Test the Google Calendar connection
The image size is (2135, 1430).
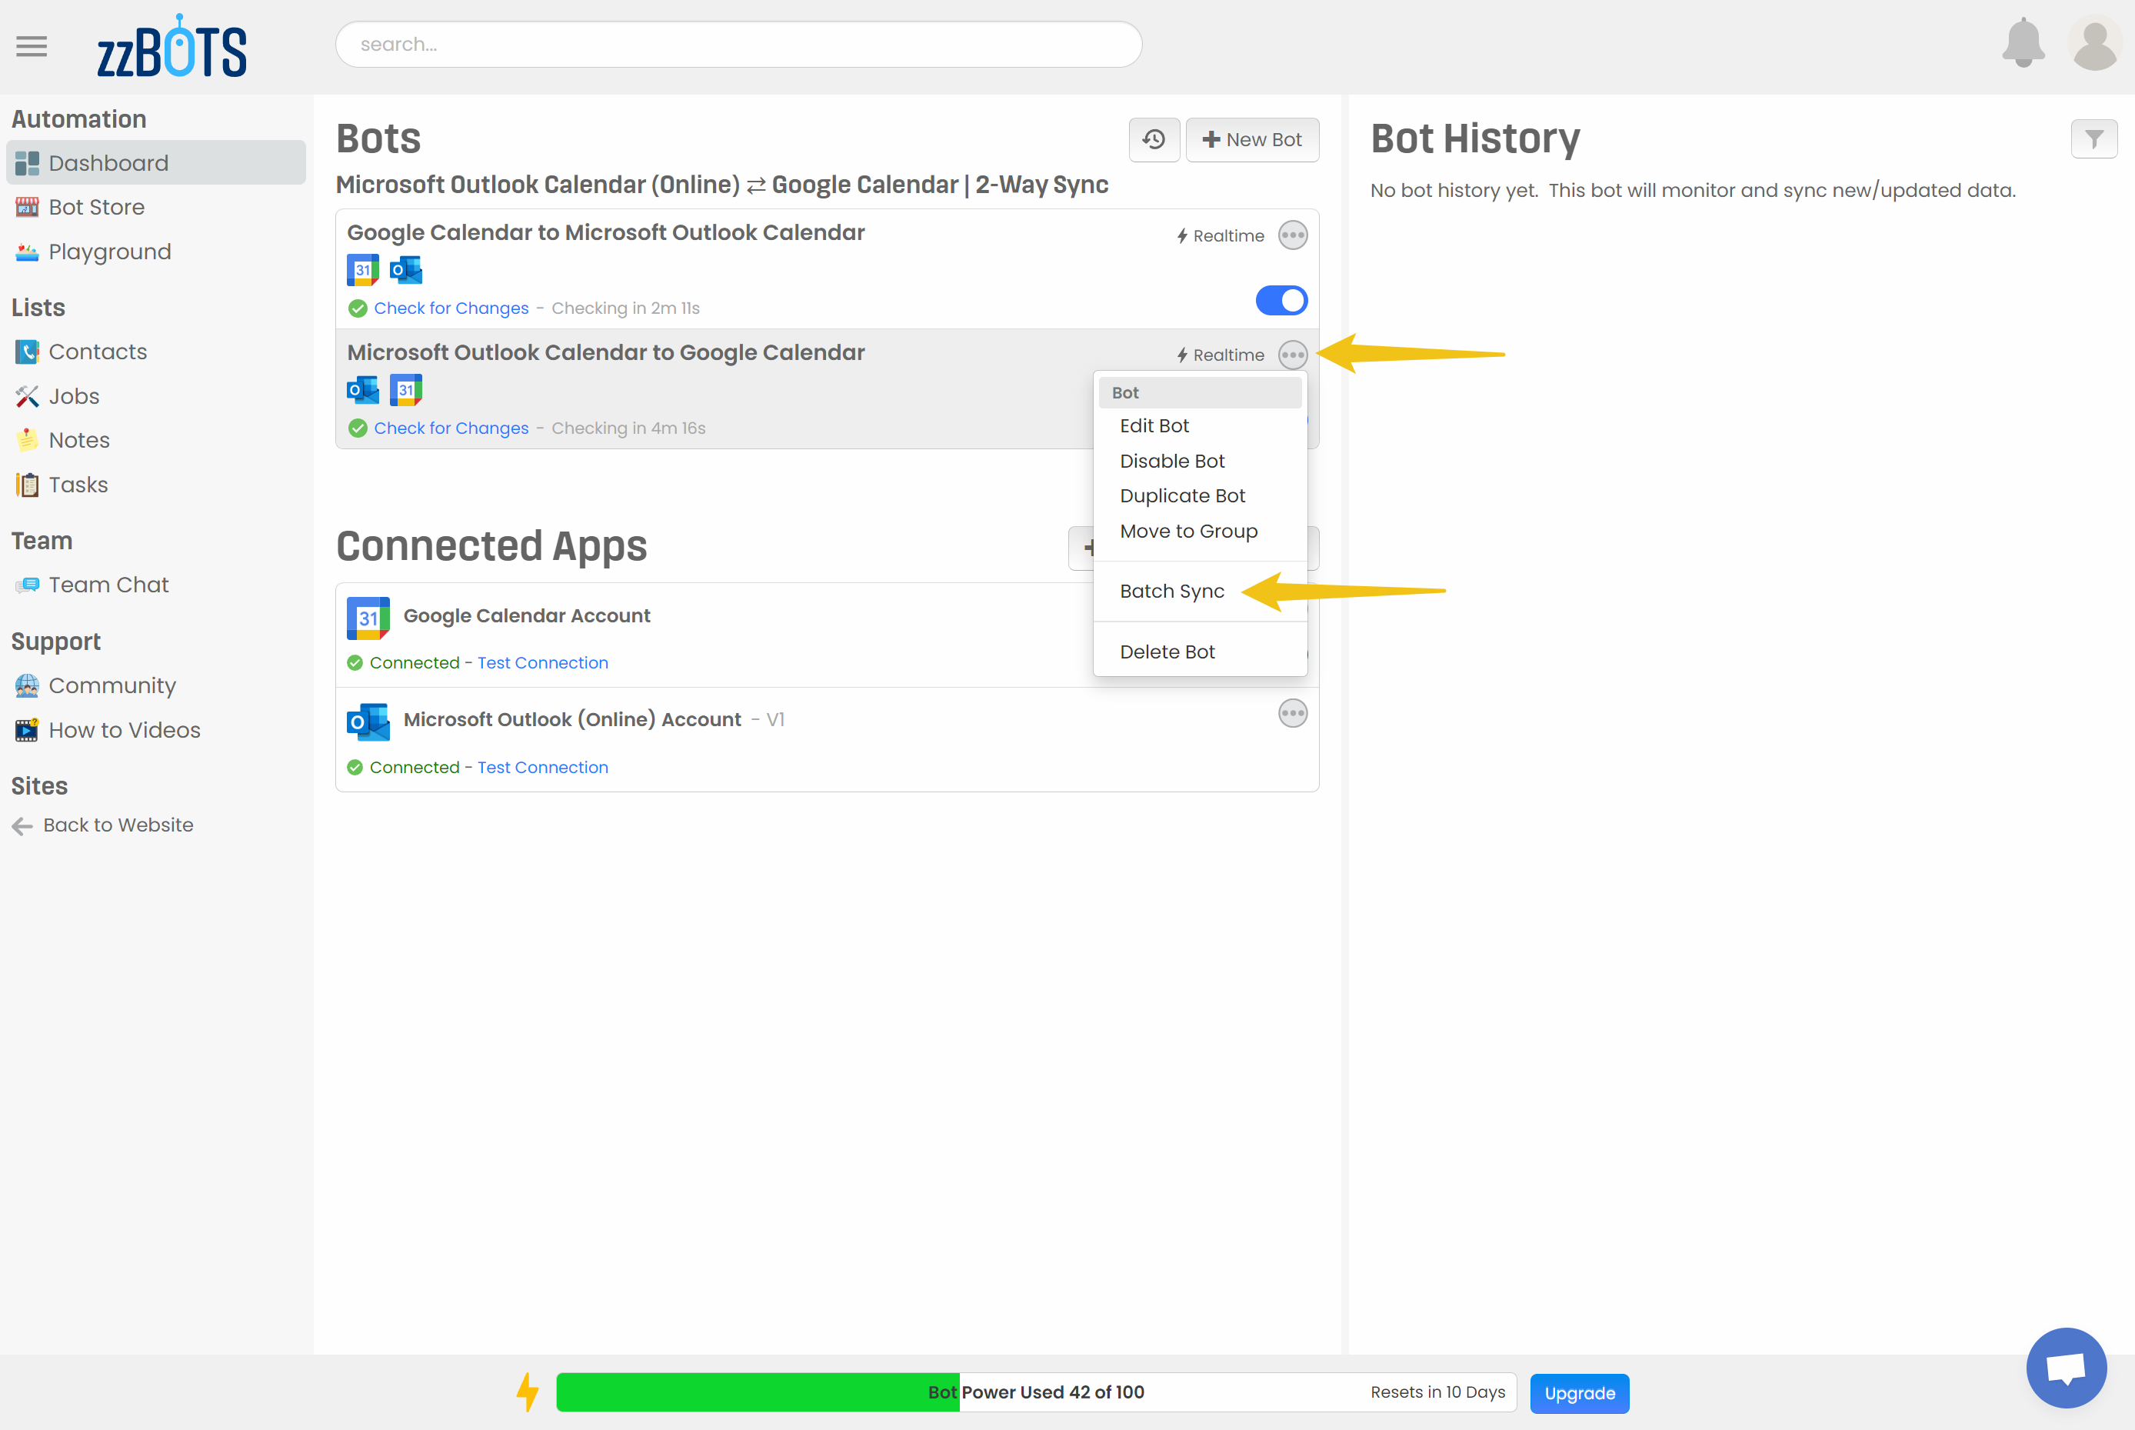click(x=542, y=662)
